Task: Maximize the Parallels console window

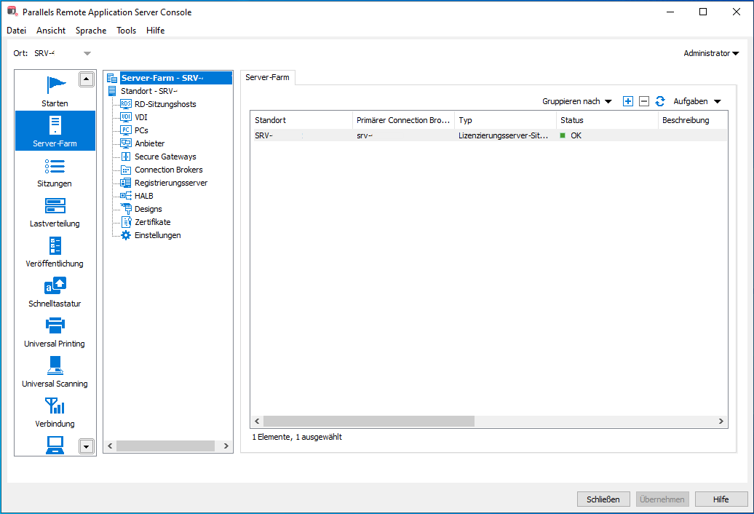Action: click(x=702, y=12)
